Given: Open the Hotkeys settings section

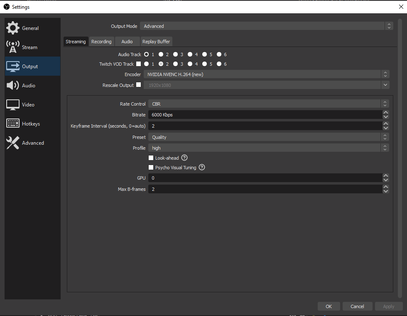Looking at the screenshot, I should (x=32, y=123).
